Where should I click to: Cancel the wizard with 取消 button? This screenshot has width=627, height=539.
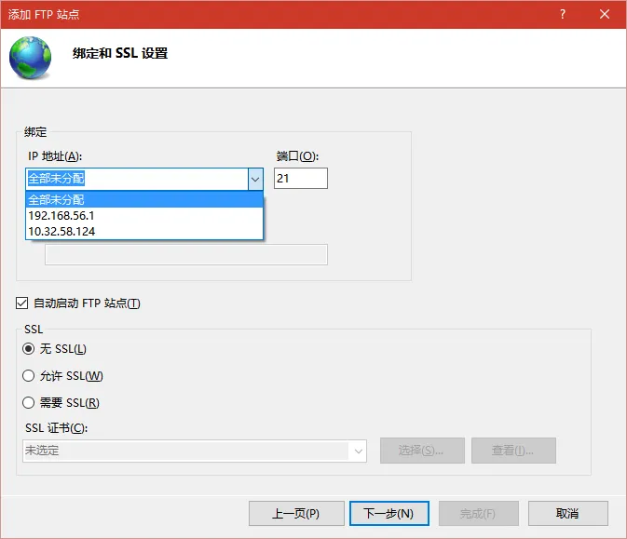point(567,514)
